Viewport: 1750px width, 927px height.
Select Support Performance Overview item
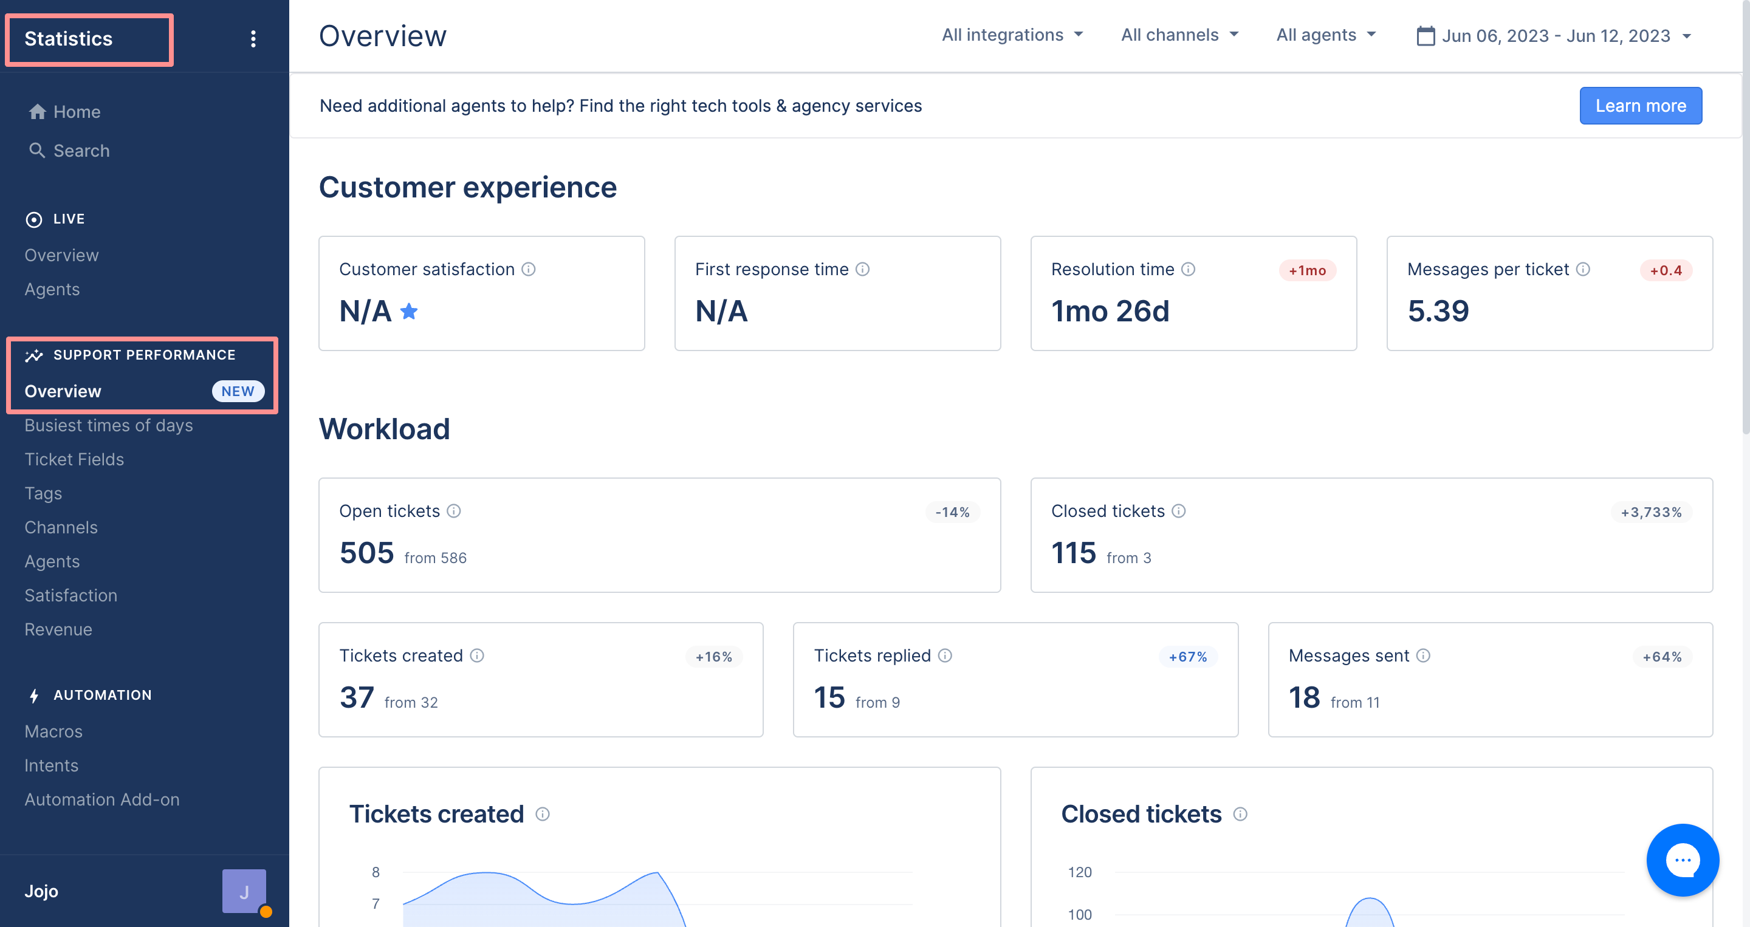coord(63,391)
